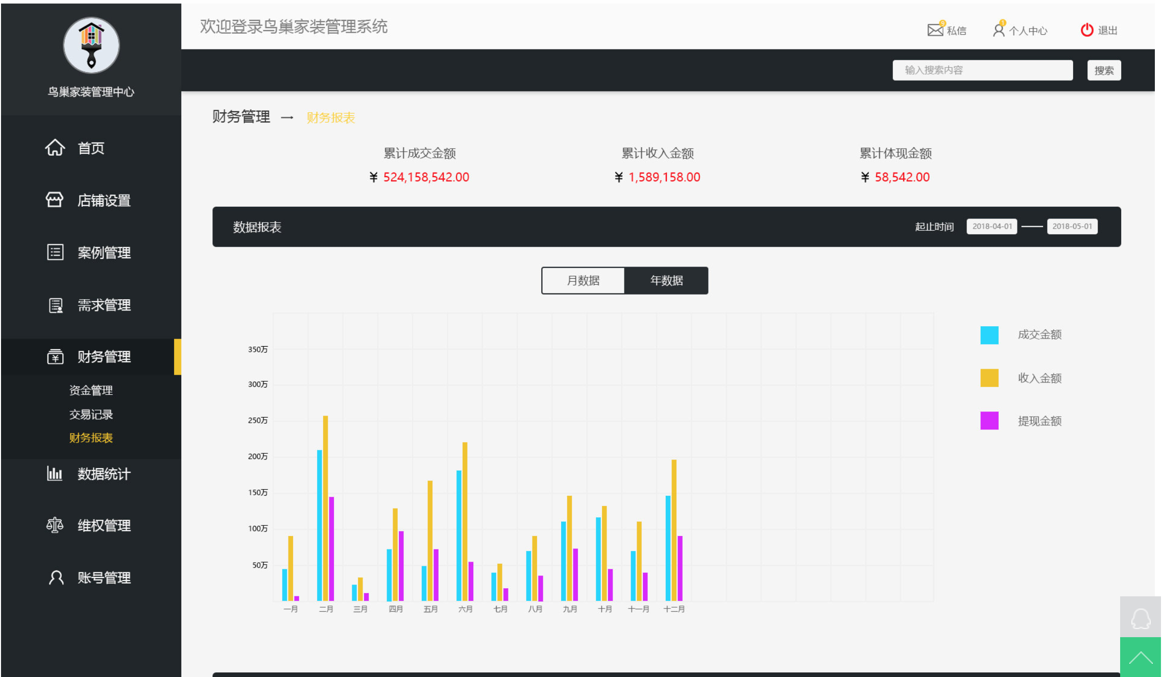Toggle the cyan 成交金额 legend swatch

pos(989,335)
